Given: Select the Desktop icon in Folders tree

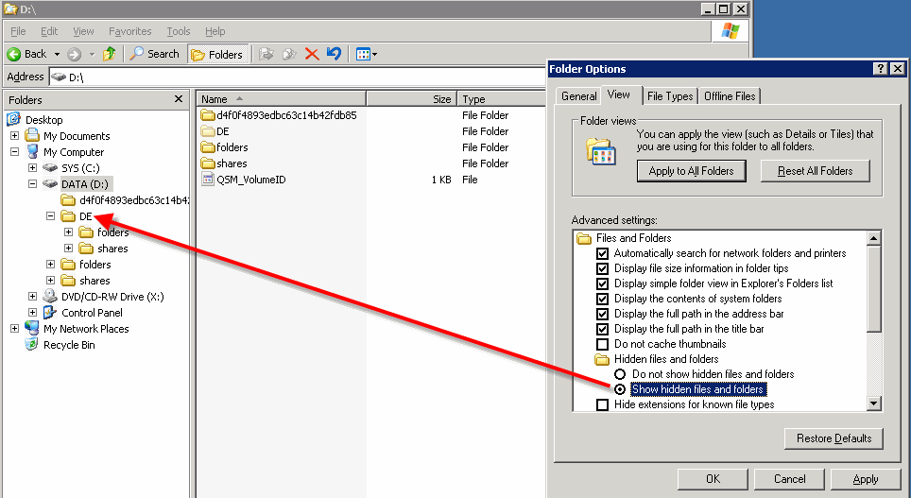Looking at the screenshot, I should [x=13, y=120].
